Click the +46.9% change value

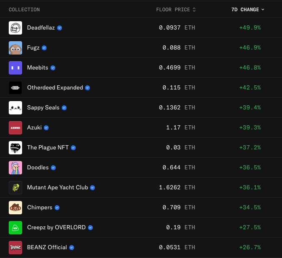[x=250, y=47]
